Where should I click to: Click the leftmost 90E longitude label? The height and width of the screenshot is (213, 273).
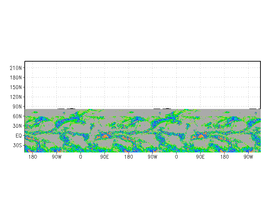click(x=104, y=157)
